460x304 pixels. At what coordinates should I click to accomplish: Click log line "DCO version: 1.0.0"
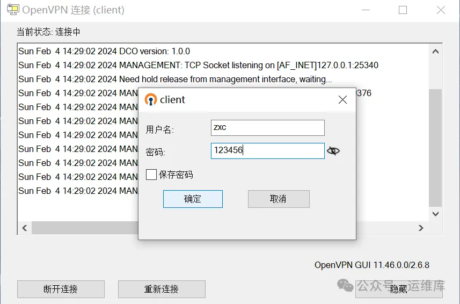pos(104,52)
